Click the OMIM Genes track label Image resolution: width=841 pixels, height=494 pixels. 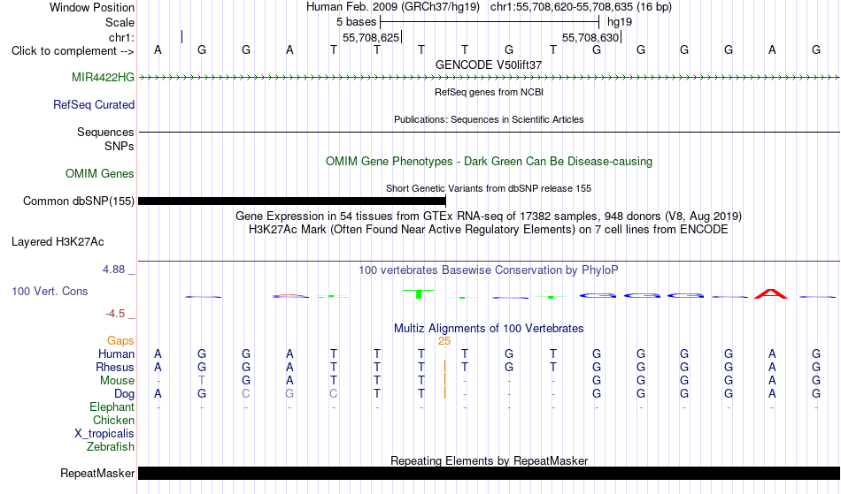pyautogui.click(x=100, y=173)
